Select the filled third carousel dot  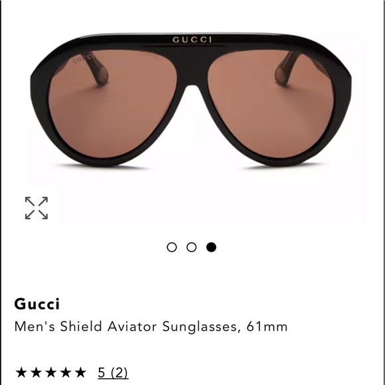tap(211, 247)
